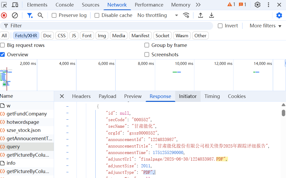Enable the Preserve log checkbox
This screenshot has height=178, width=286.
pyautogui.click(x=54, y=15)
